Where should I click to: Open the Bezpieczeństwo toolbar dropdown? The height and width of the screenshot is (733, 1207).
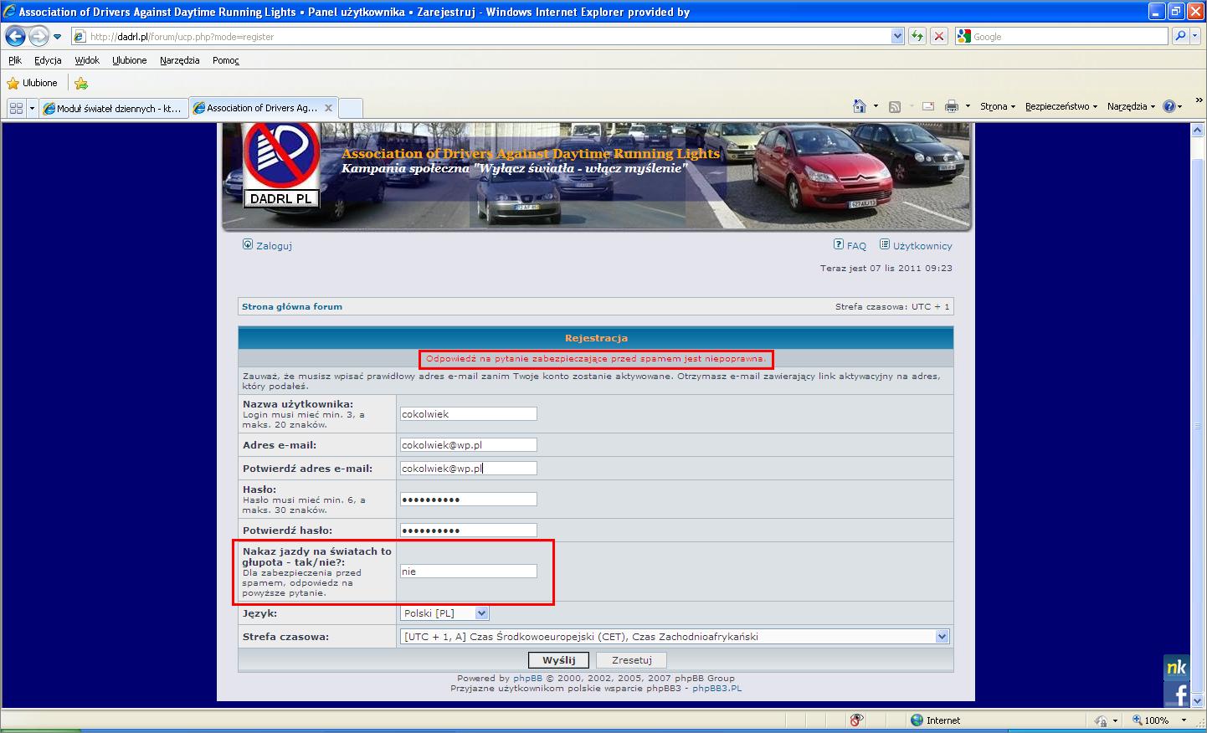click(1061, 106)
